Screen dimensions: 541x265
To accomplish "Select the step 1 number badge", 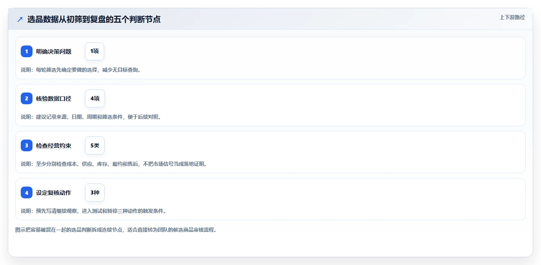I will pos(27,51).
